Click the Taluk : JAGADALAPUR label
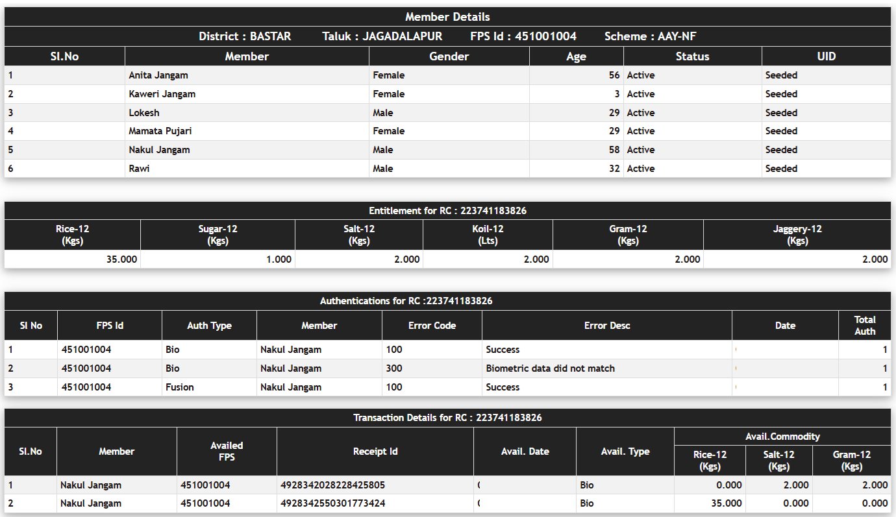 382,36
